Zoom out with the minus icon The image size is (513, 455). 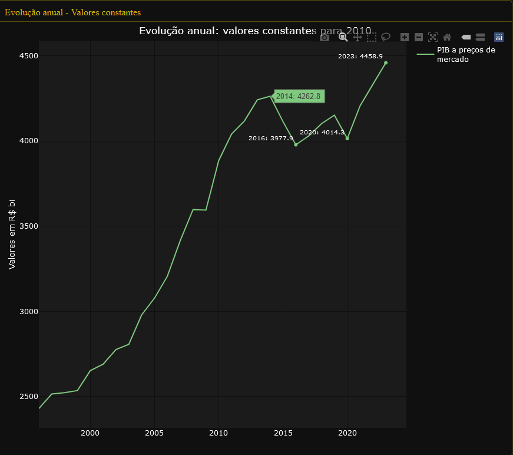click(419, 37)
